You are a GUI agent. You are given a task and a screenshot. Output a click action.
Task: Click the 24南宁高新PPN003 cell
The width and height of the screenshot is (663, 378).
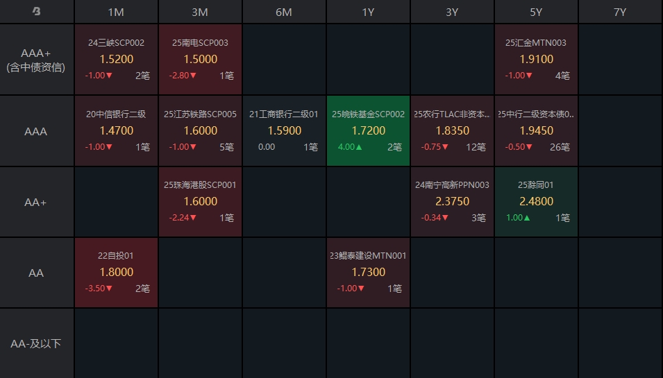pyautogui.click(x=452, y=202)
